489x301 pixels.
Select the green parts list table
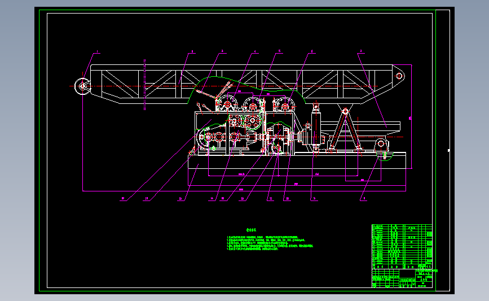(x=402, y=246)
